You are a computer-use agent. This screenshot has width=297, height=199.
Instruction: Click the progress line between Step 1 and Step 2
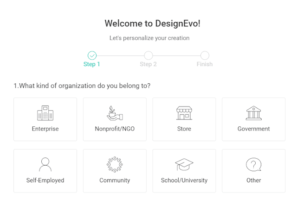click(120, 56)
